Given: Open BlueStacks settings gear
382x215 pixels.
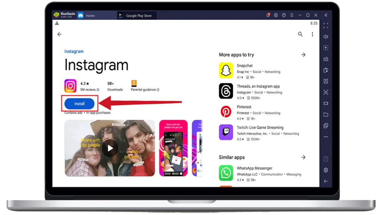Looking at the screenshot, I should point(326,170).
